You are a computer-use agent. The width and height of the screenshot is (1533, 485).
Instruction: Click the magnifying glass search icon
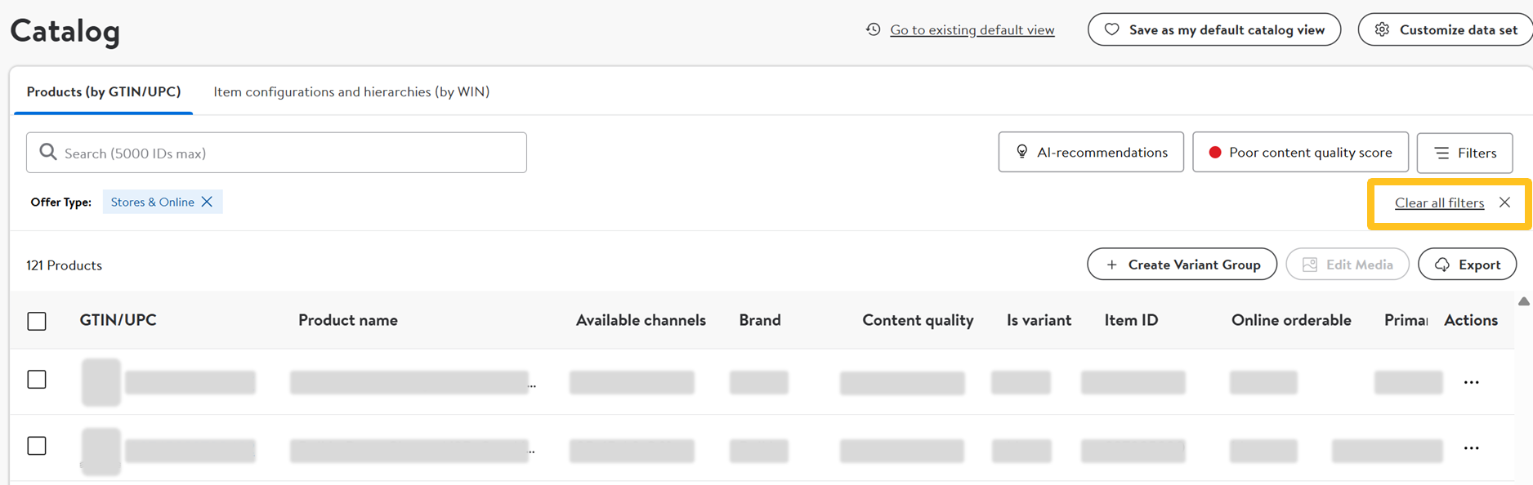48,153
